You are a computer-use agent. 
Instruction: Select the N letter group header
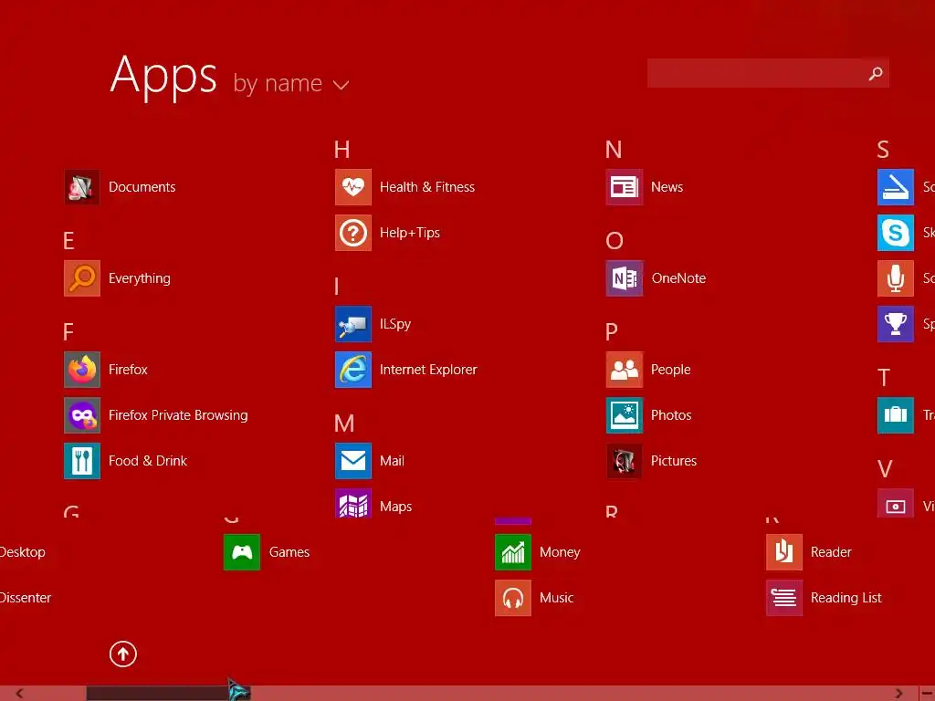click(x=614, y=150)
